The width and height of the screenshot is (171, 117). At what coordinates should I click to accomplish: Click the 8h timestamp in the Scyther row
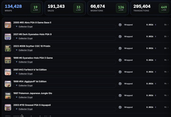(x=165, y=48)
